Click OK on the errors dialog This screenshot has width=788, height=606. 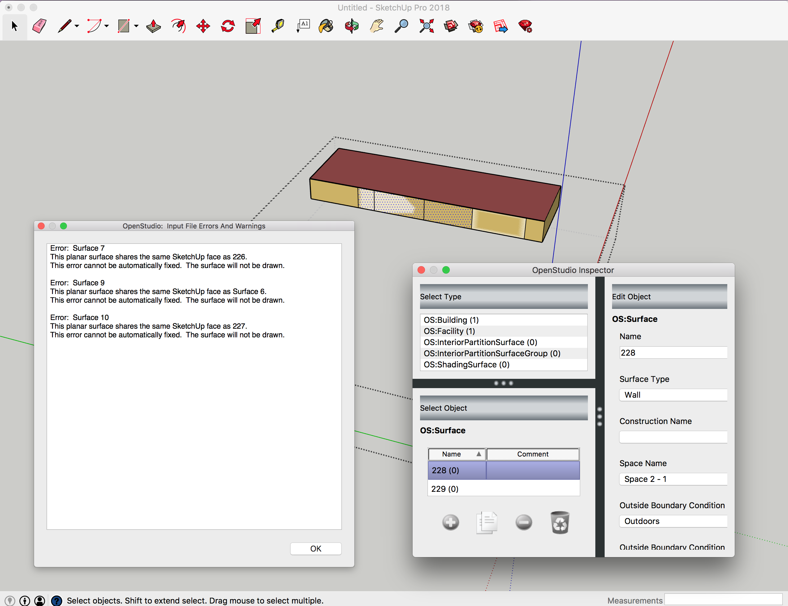tap(315, 548)
